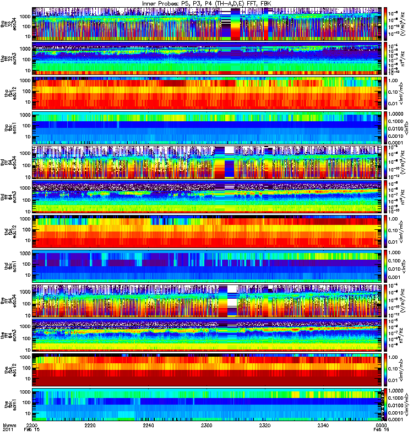Select the tha fbk scm1 spectrogram panel
Screen dimensions: 413x441
point(207,128)
